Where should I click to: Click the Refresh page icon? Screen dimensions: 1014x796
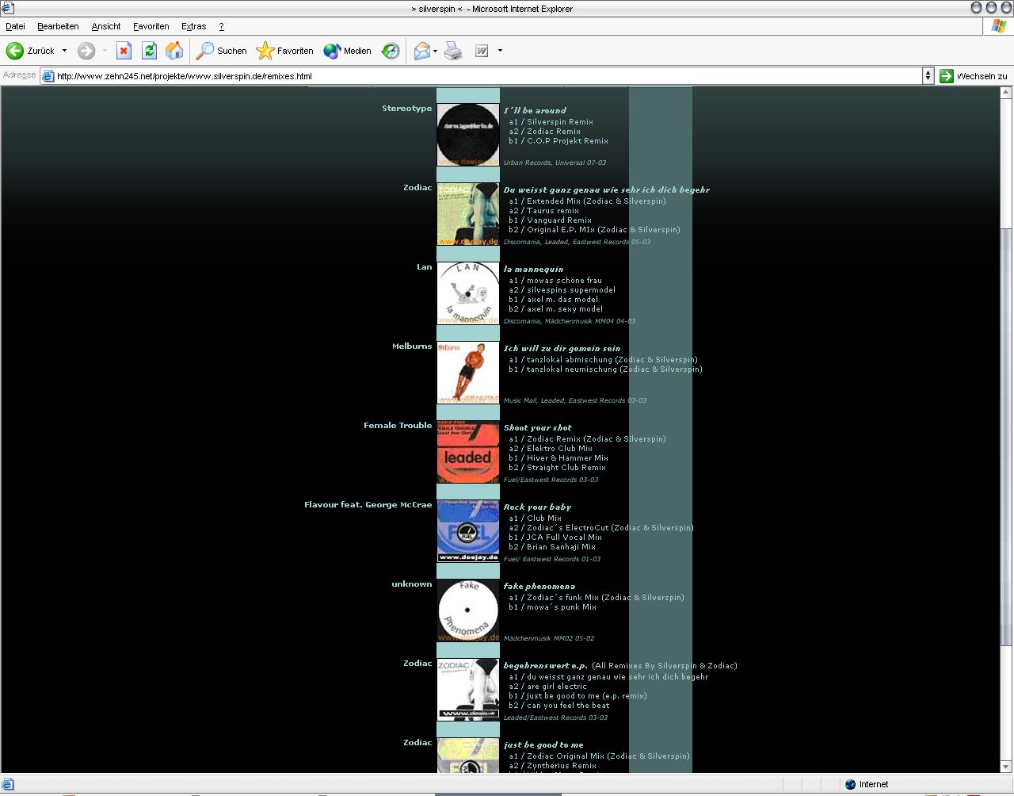tap(149, 51)
